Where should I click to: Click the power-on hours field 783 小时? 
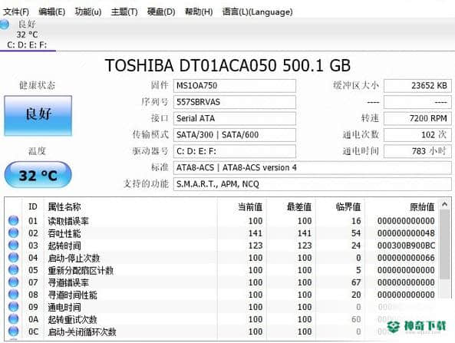point(417,151)
